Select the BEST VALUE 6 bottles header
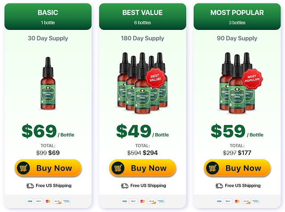Screen dimensions: 285x212 point(142,16)
